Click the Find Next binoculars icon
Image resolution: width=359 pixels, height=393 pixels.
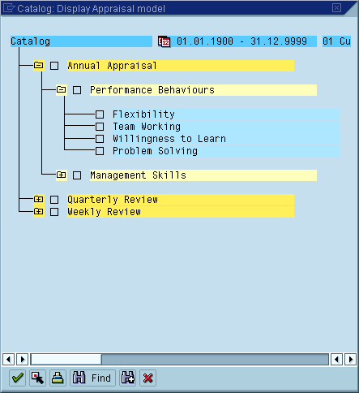[x=128, y=378]
